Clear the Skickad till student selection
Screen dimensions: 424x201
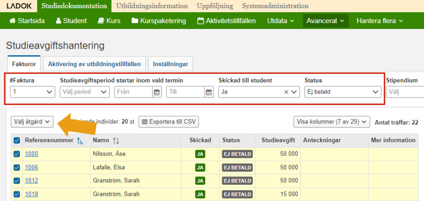pyautogui.click(x=286, y=92)
